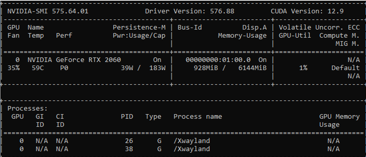Viewport: 366px width, 157px height.
Task: Click the Driver Version 576.88 text
Action: (x=189, y=11)
